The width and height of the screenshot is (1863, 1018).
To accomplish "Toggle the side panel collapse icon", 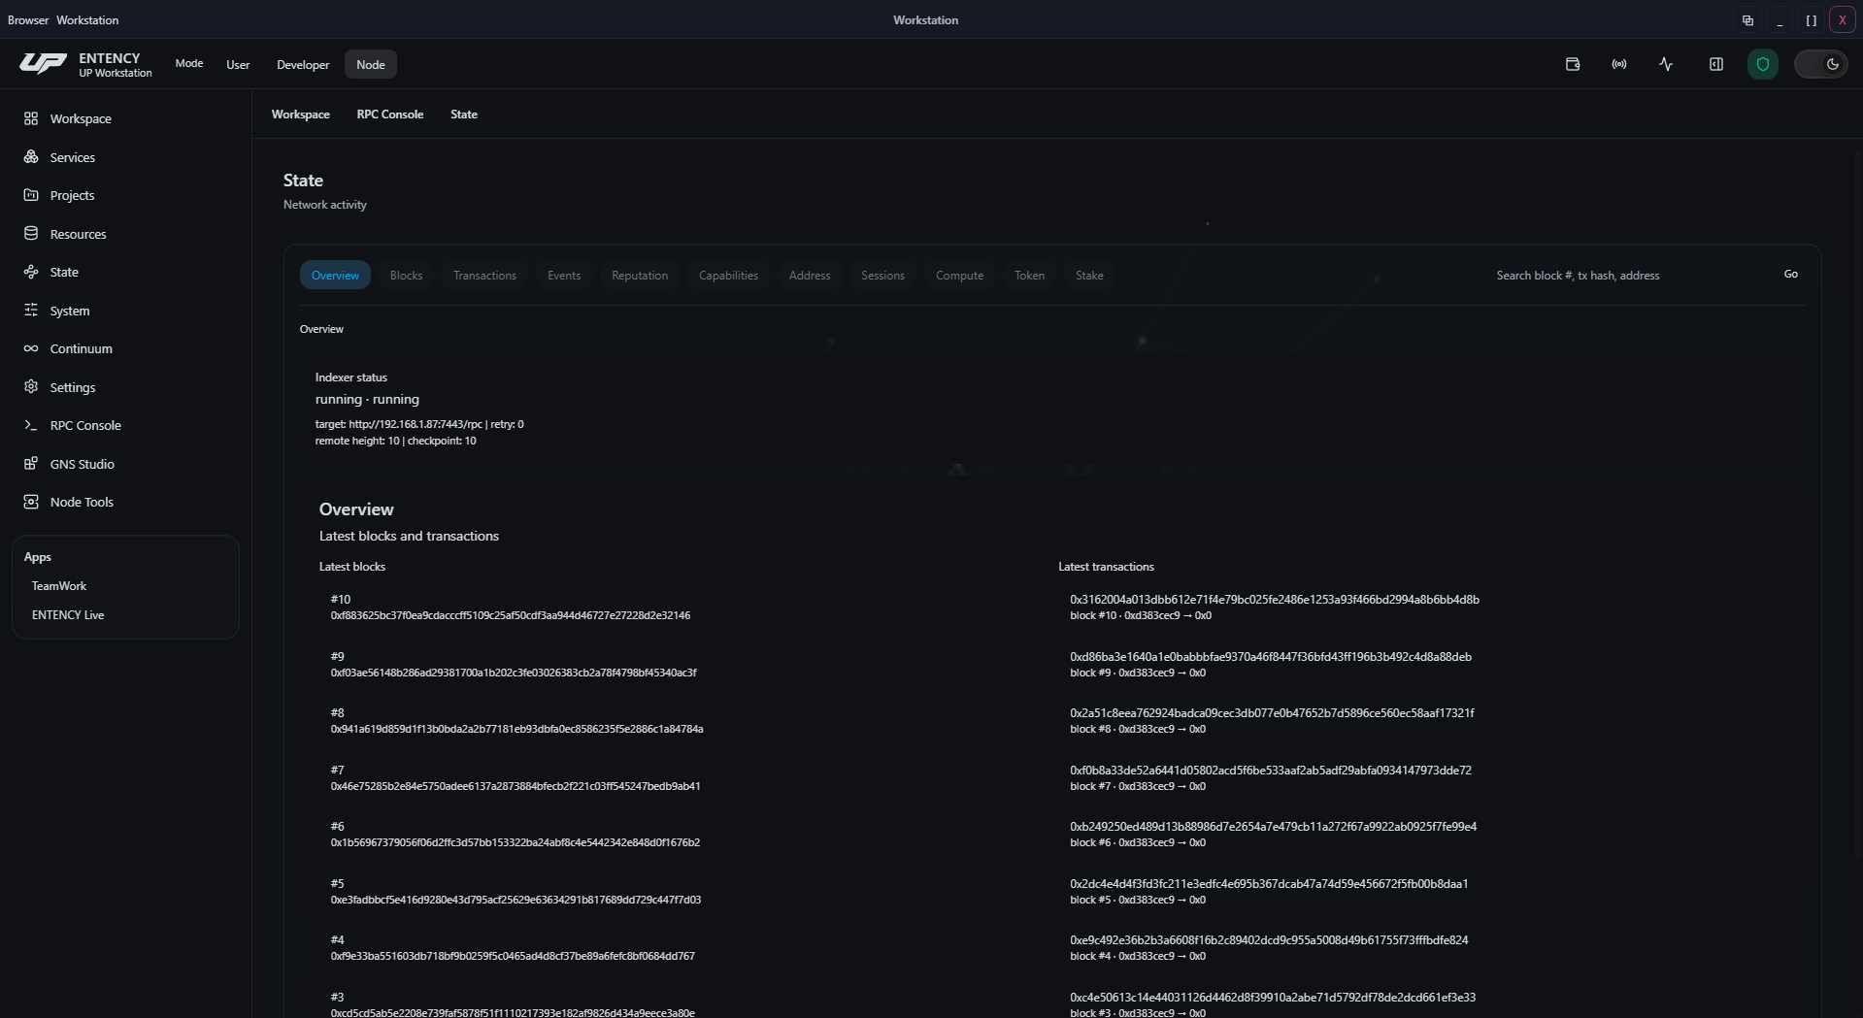I will click(x=1716, y=64).
